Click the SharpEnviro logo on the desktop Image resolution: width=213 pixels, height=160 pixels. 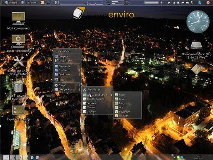pos(103,13)
